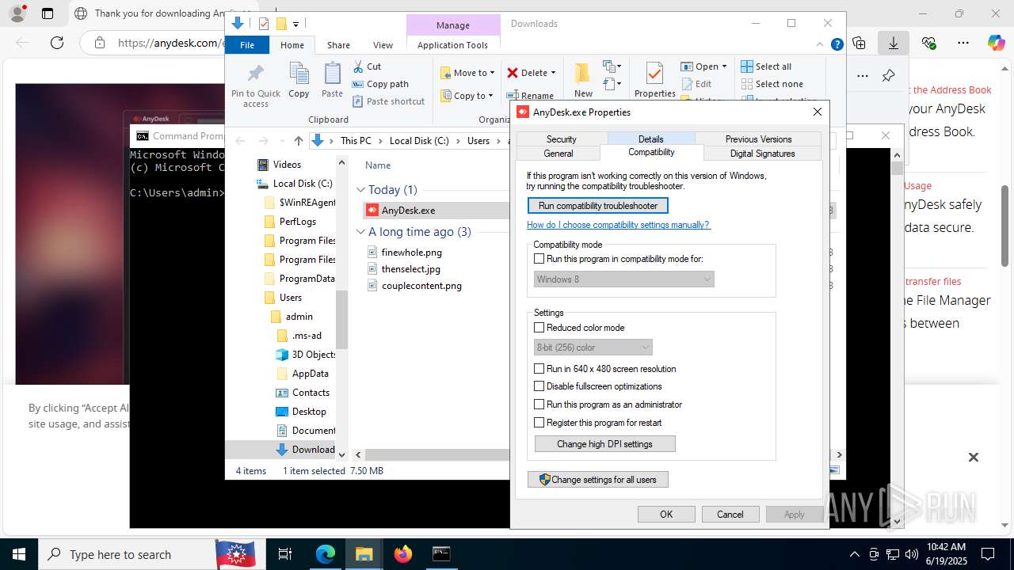Open Command Prompt from taskbar
The height and width of the screenshot is (570, 1014).
pos(441,554)
